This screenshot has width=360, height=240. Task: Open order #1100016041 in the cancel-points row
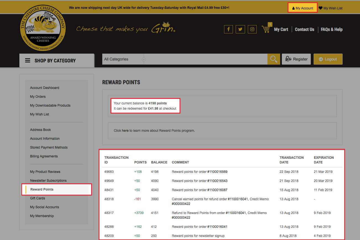click(238, 199)
